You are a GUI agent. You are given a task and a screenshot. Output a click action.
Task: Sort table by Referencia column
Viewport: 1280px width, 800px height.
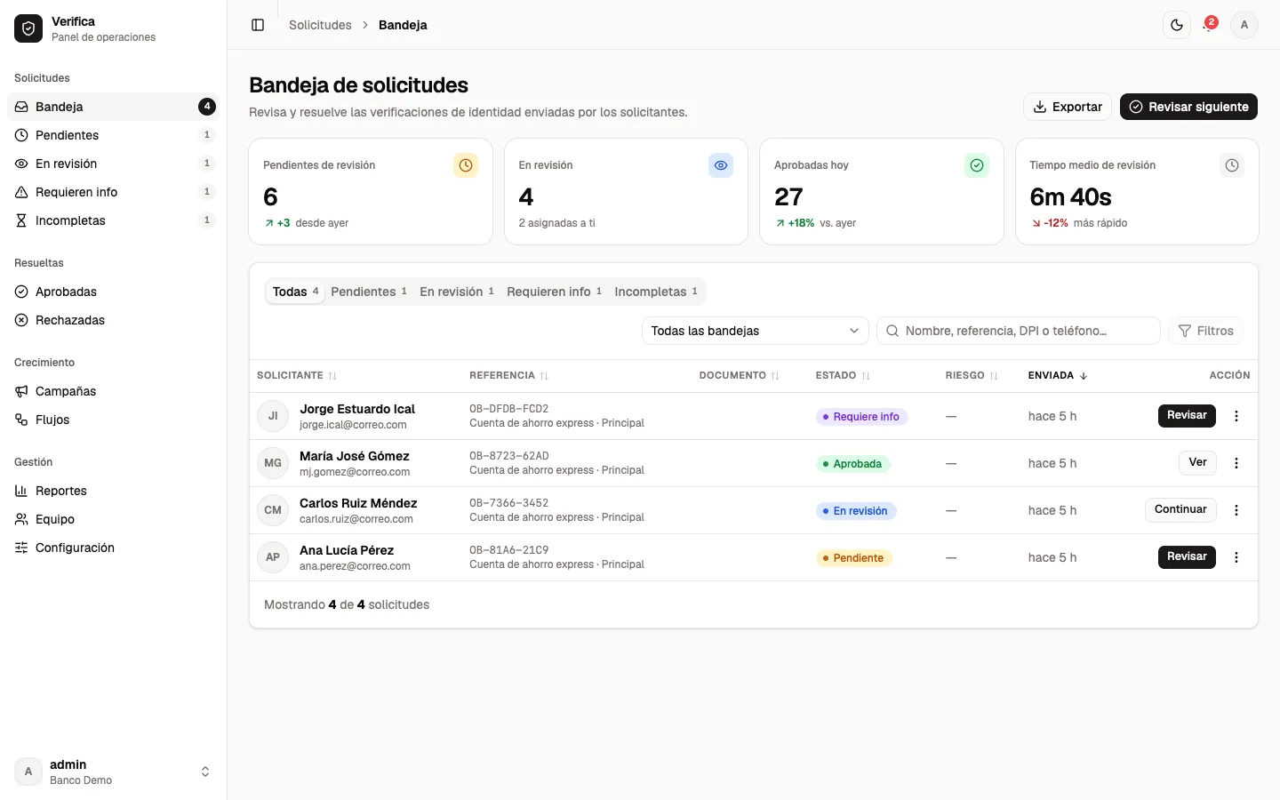[x=509, y=376]
